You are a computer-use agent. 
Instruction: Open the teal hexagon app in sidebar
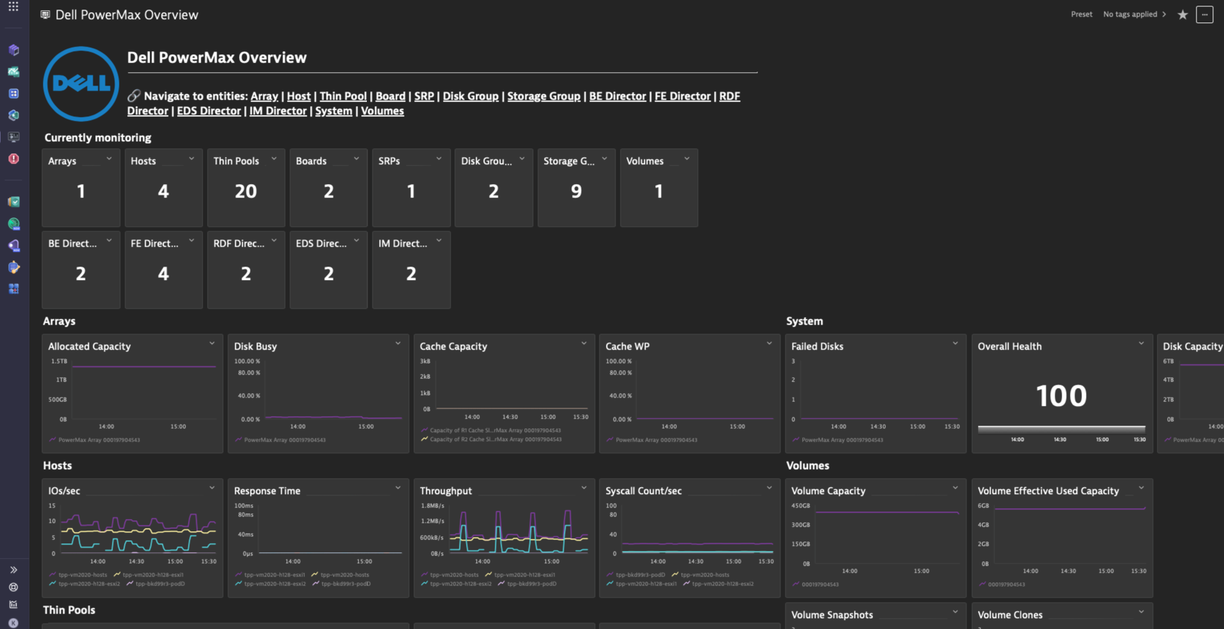tap(13, 115)
